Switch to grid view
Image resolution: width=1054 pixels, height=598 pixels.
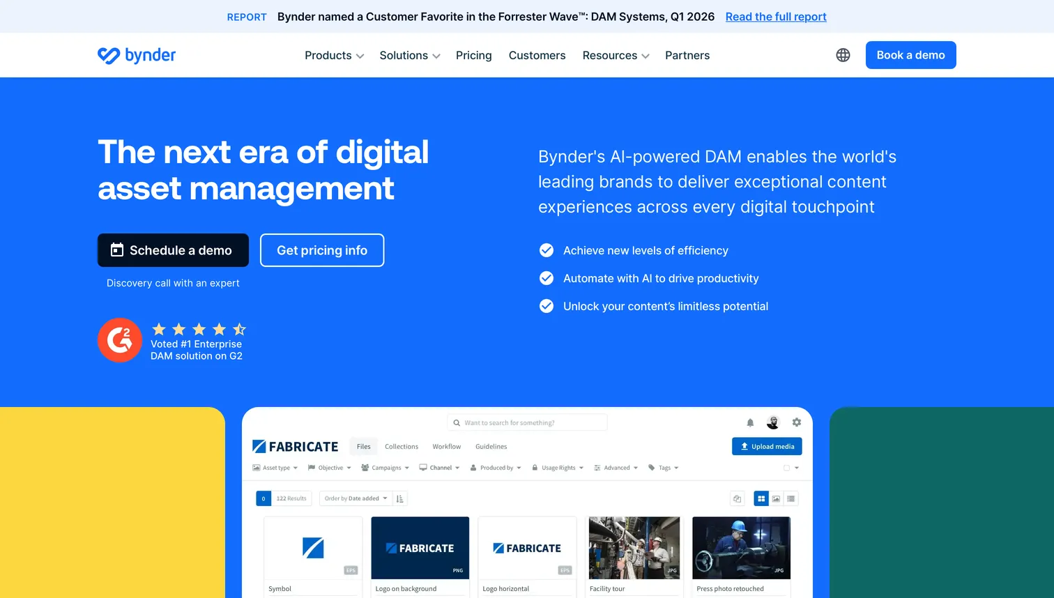(761, 498)
